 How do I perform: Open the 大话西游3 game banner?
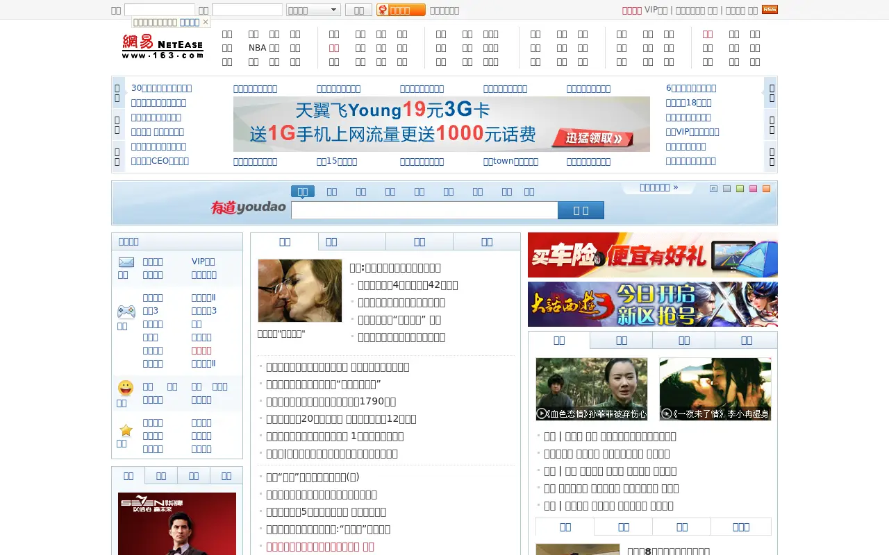coord(653,304)
